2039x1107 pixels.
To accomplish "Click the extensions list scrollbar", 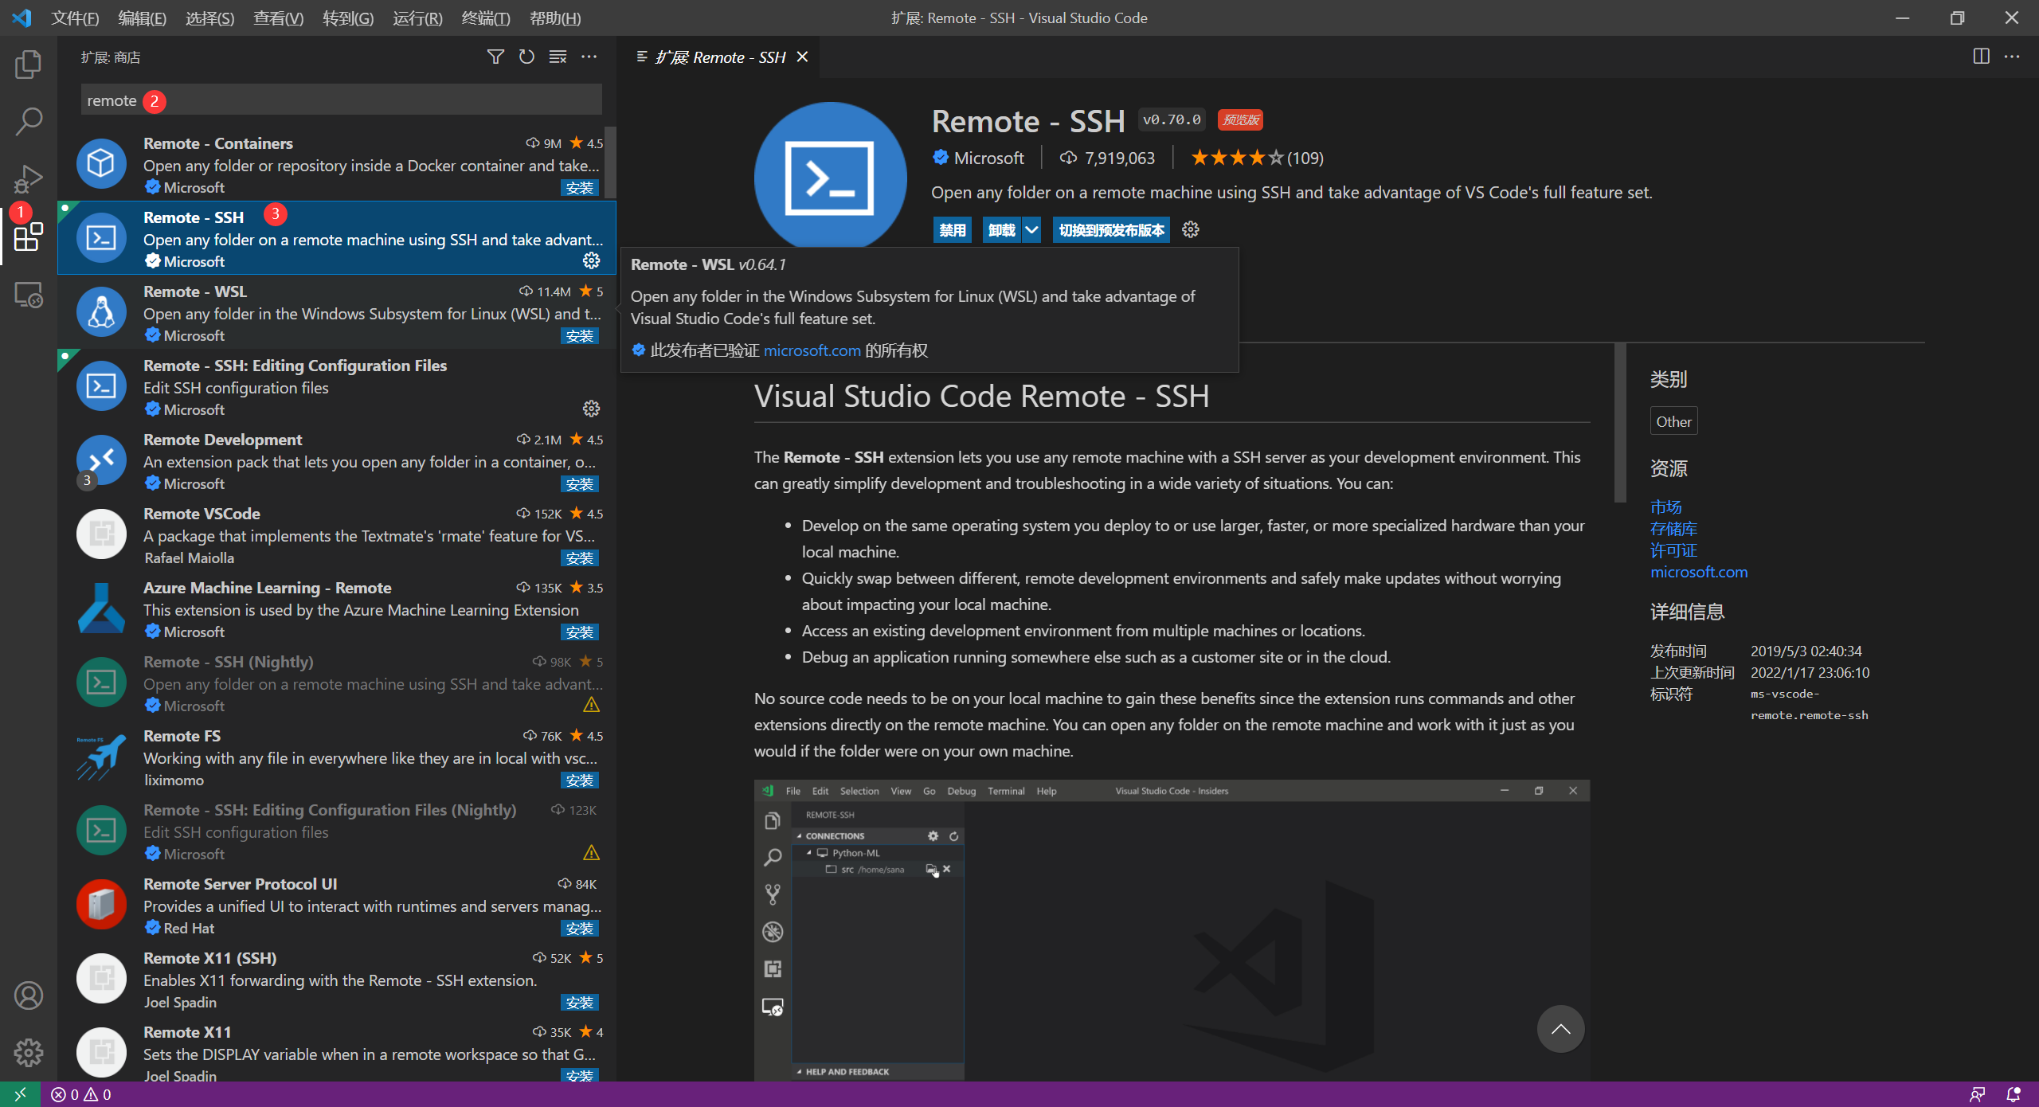I will 610,161.
